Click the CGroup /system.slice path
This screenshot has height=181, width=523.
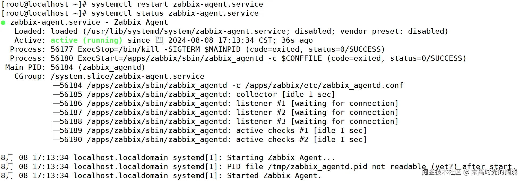pos(127,76)
